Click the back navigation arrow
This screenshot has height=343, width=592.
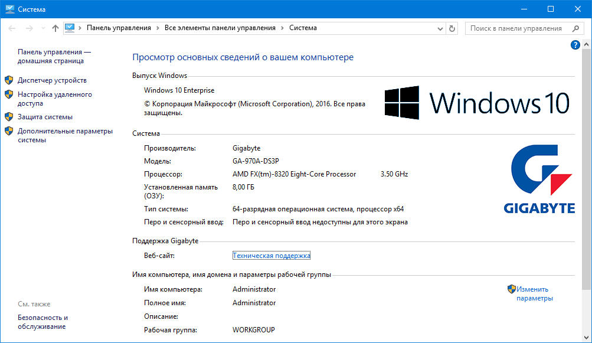pos(12,28)
